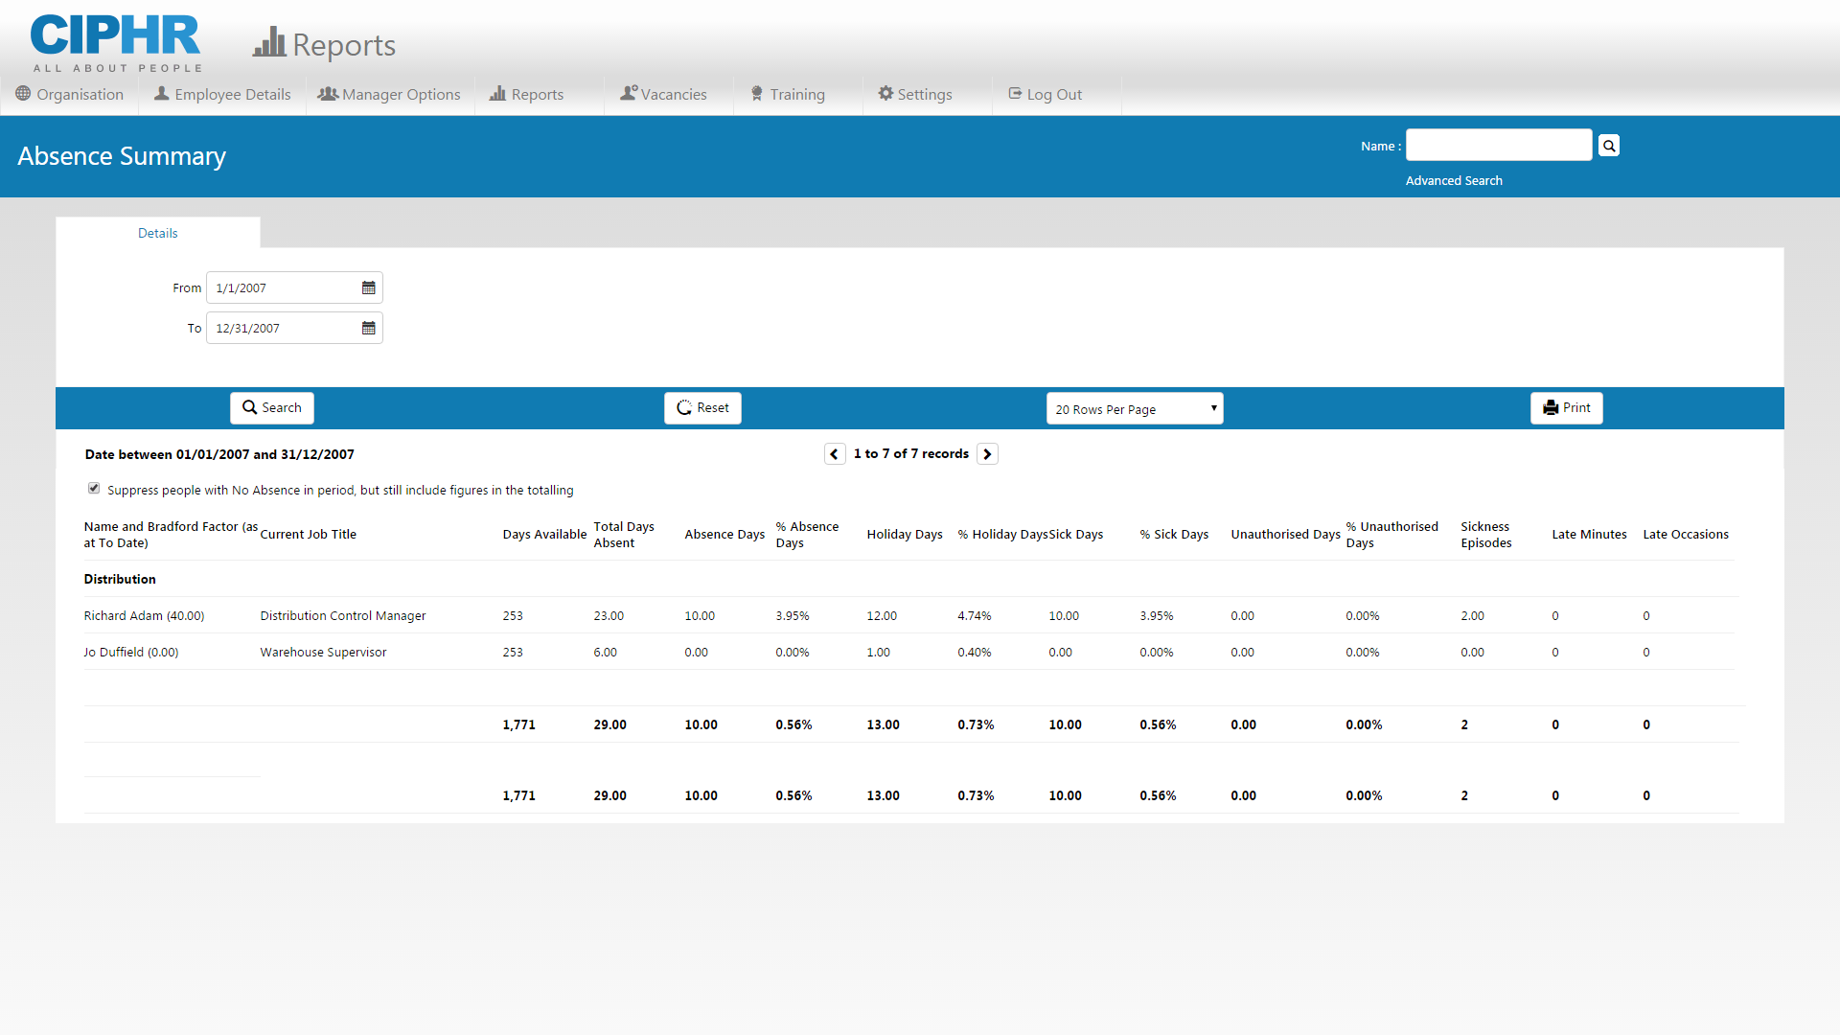Click the name search magnifier icon

[1609, 146]
